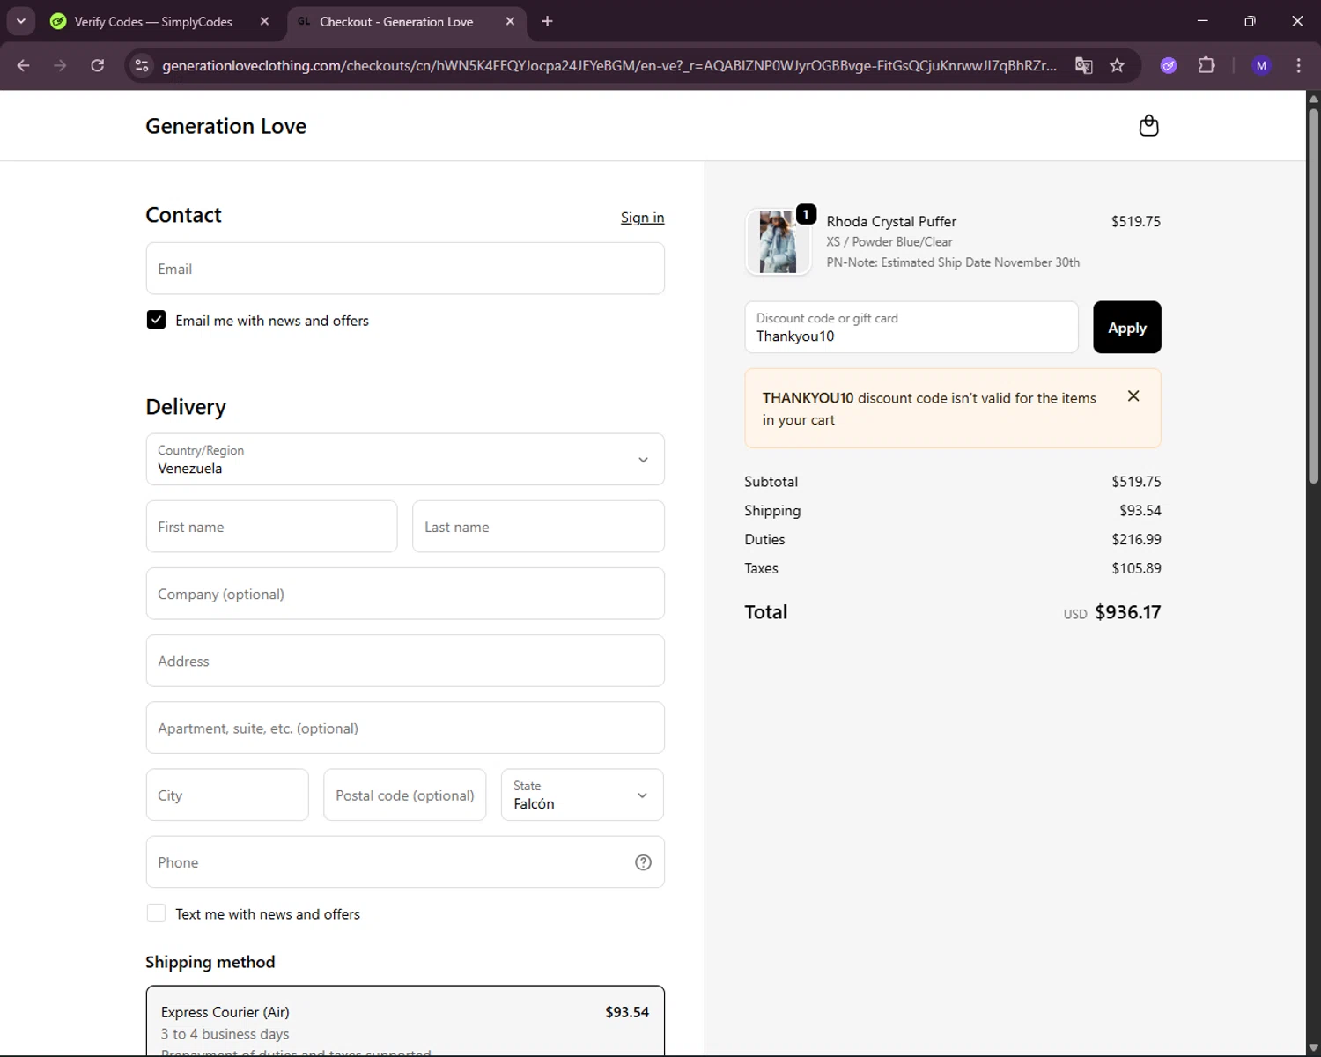Open site information icon in address bar

[142, 65]
